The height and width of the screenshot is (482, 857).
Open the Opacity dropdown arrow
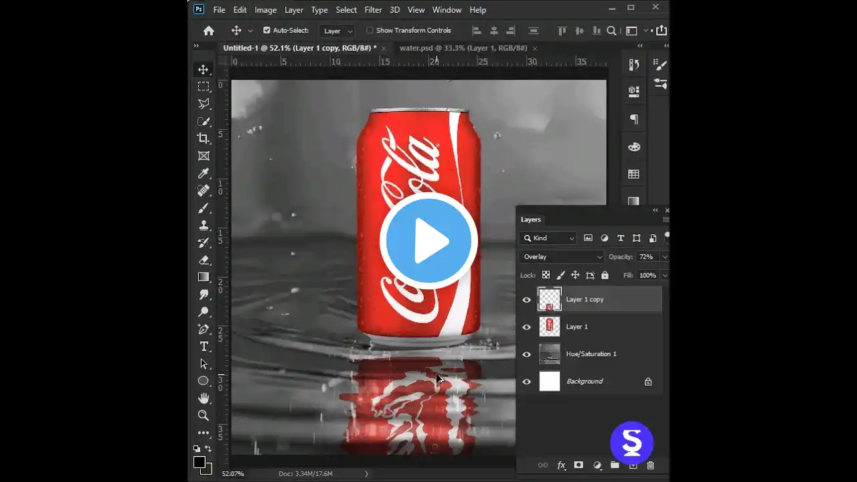(664, 256)
